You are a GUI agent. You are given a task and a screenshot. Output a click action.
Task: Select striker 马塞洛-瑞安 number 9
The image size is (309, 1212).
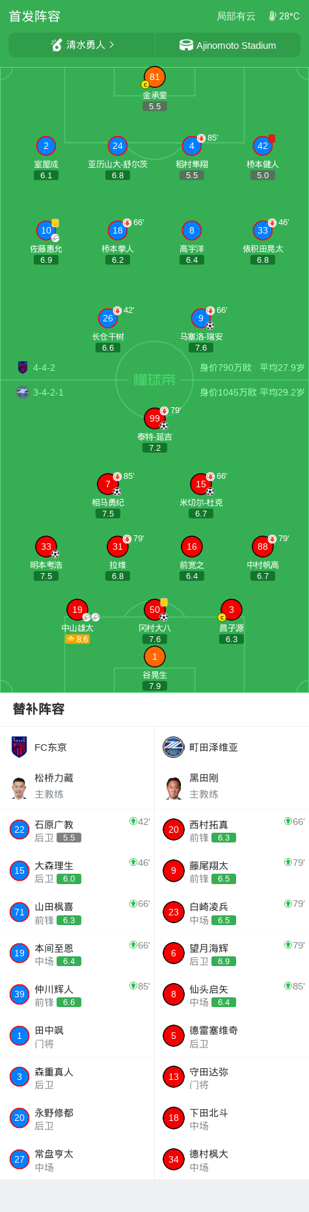tap(201, 318)
